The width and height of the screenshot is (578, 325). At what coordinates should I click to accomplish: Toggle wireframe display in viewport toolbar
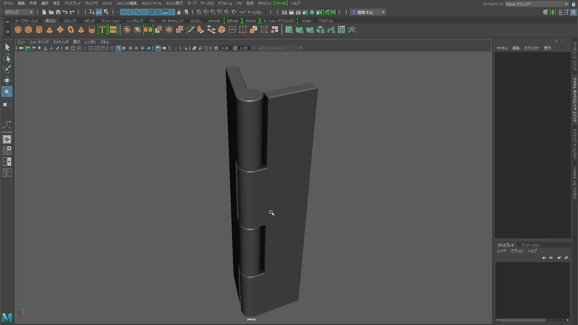point(112,48)
